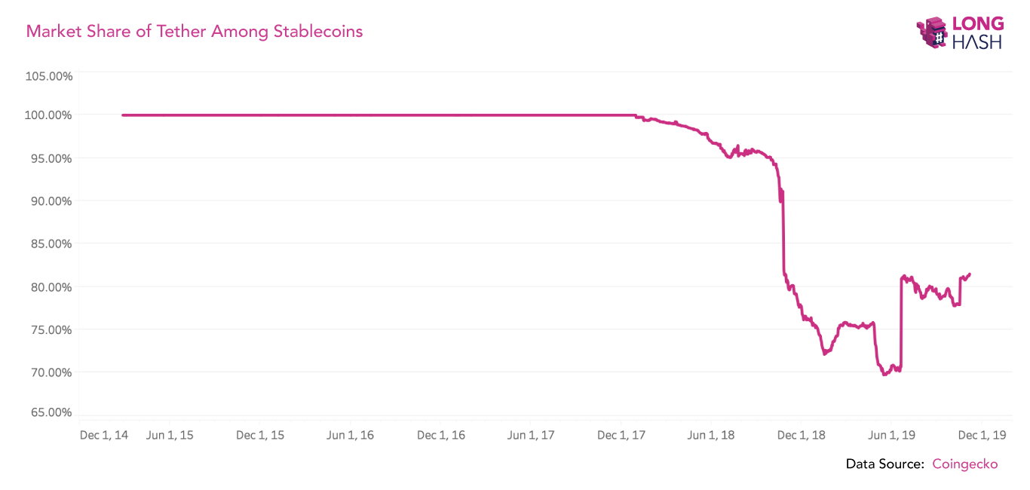
Task: Click the chart title about Tether market share
Action: pos(195,32)
